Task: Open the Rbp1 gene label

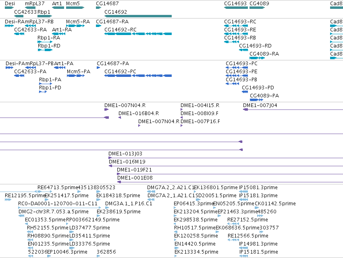Action: 44,12
